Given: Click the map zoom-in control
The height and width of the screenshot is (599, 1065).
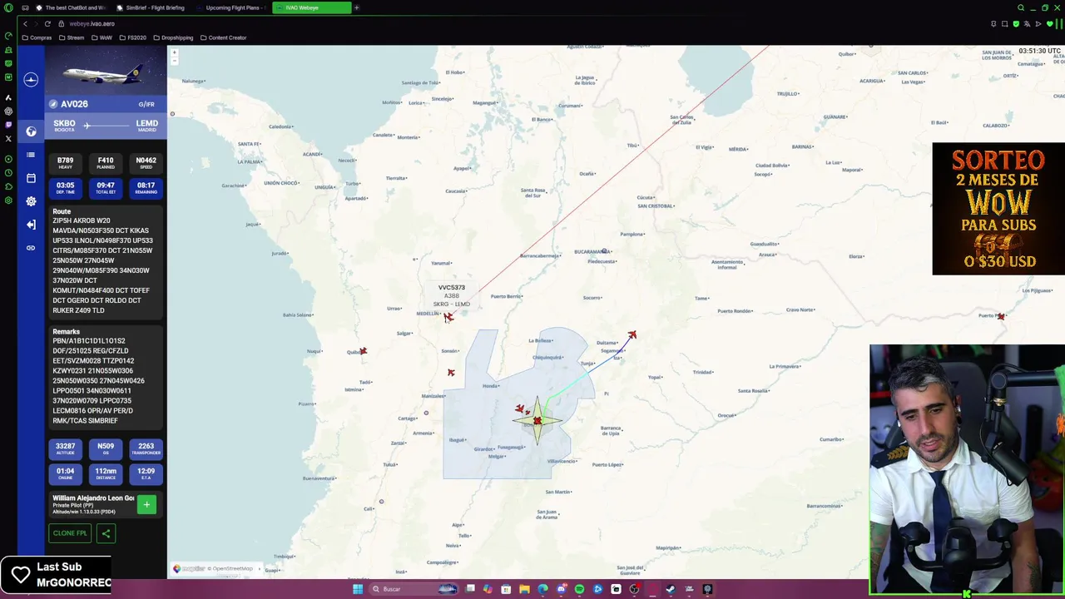Looking at the screenshot, I should 174,53.
